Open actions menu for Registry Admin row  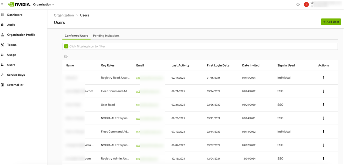[323, 159]
